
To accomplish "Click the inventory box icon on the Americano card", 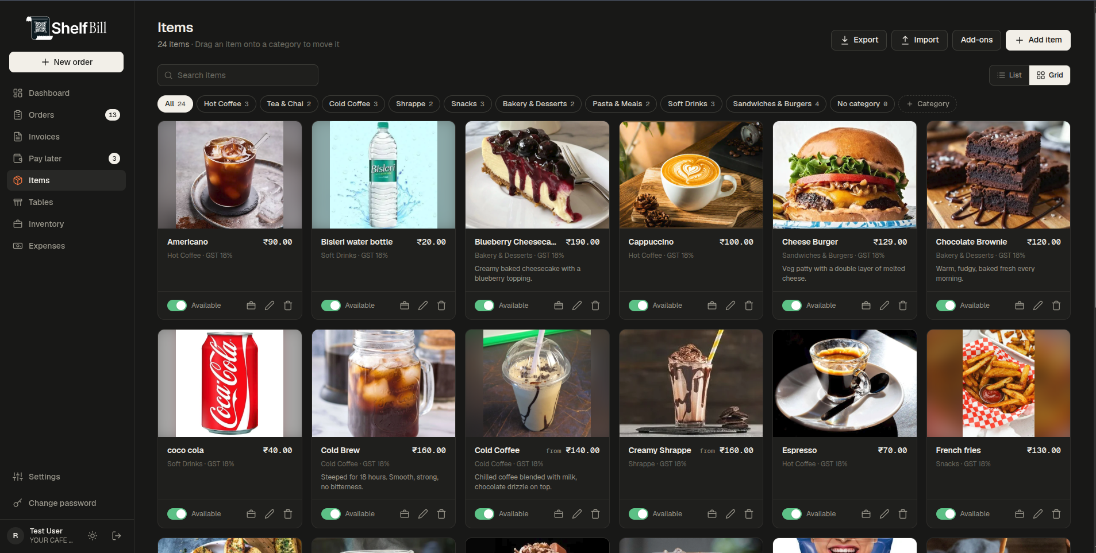I will click(x=251, y=305).
